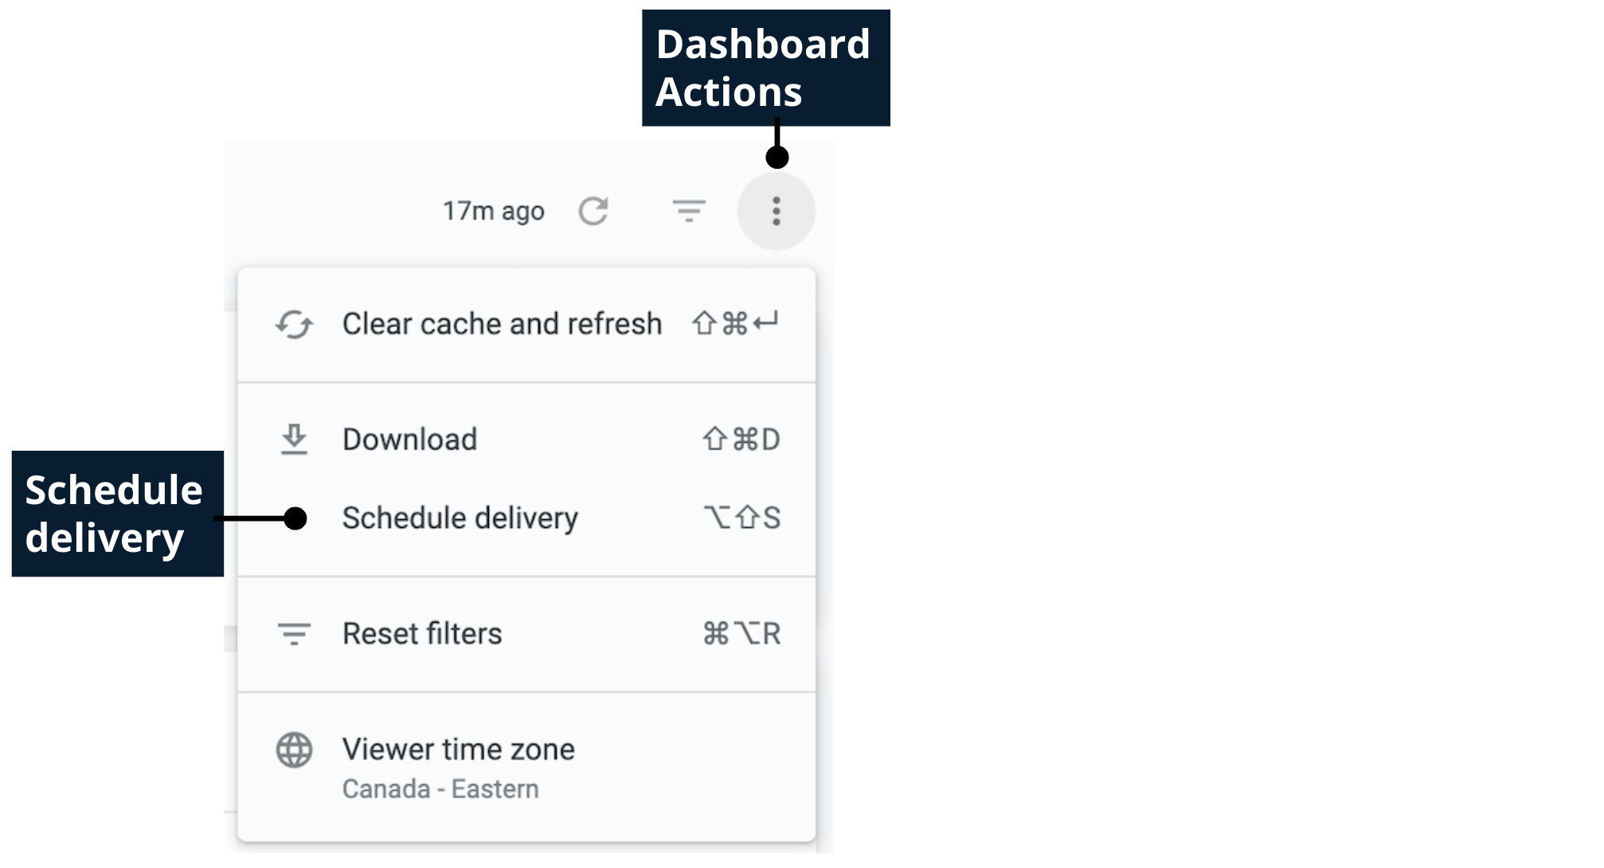Click the three-dot Dashboard actions button
Viewport: 1604px width, 868px height.
pyautogui.click(x=776, y=211)
